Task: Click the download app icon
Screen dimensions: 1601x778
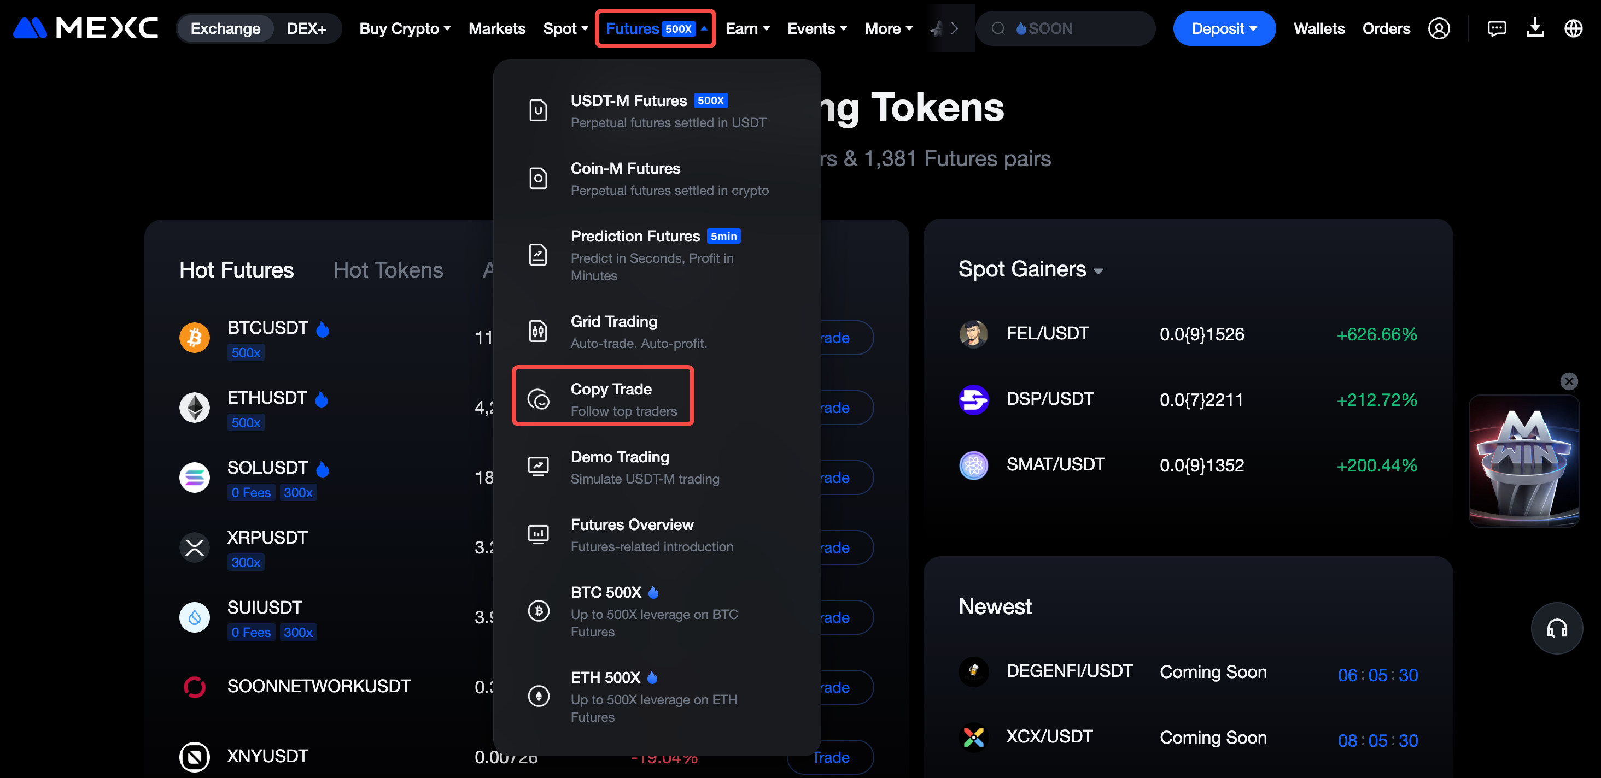Action: [x=1534, y=28]
